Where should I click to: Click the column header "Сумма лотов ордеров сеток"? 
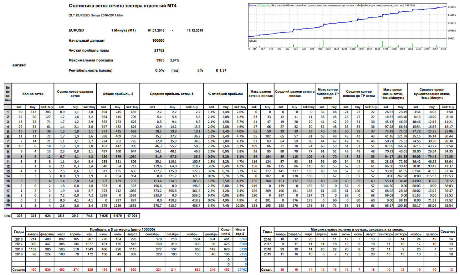[x=75, y=94]
